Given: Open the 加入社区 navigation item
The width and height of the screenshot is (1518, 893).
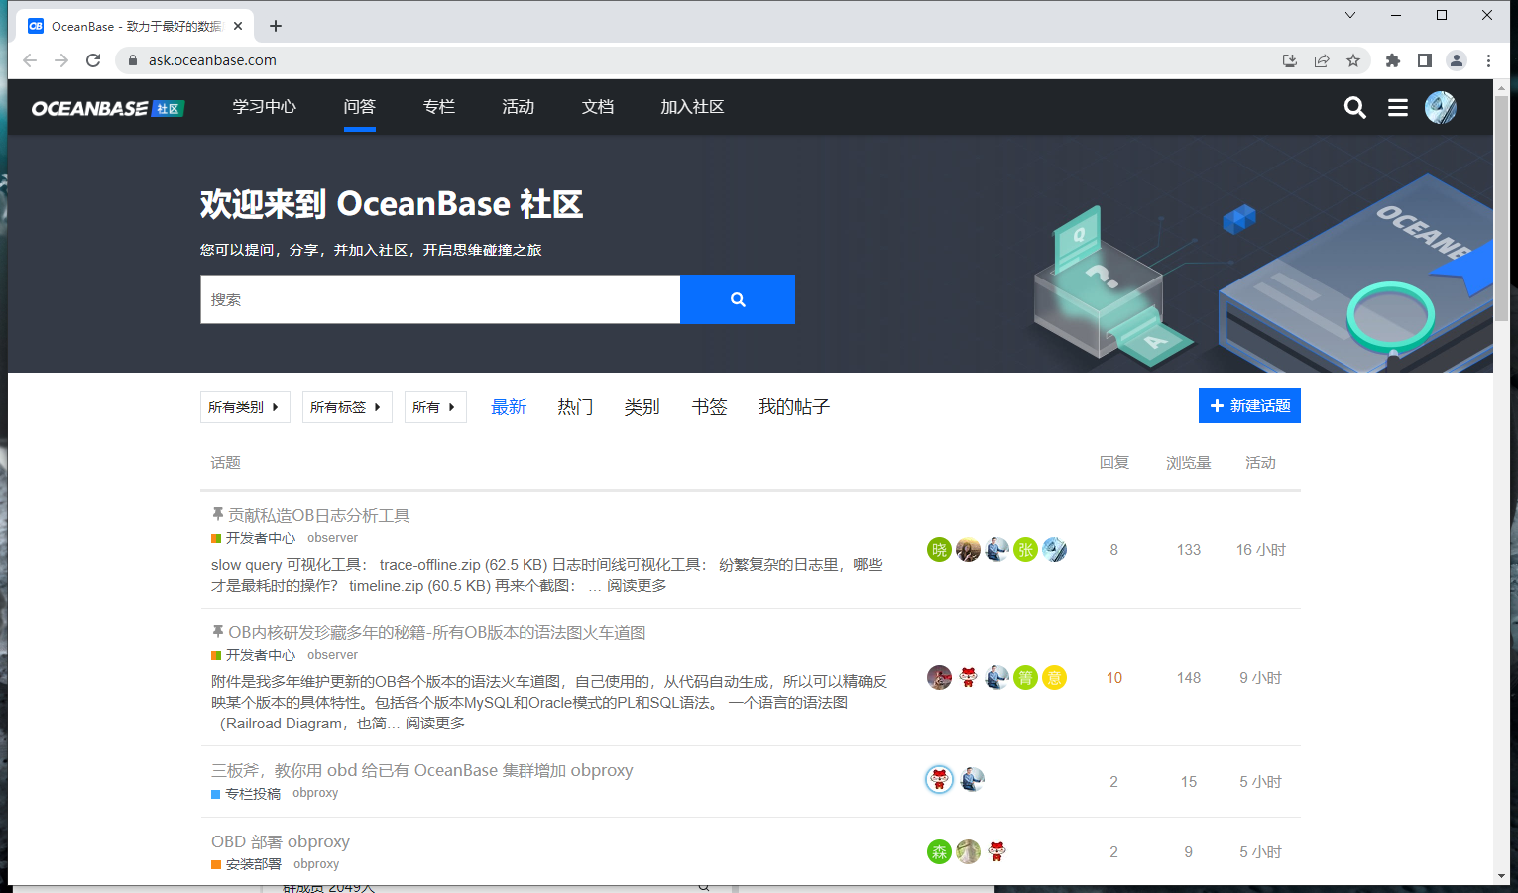Looking at the screenshot, I should click(x=692, y=107).
